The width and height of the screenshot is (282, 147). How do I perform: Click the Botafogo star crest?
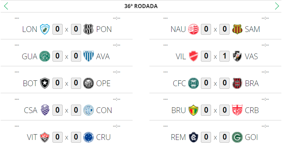coord(45,83)
